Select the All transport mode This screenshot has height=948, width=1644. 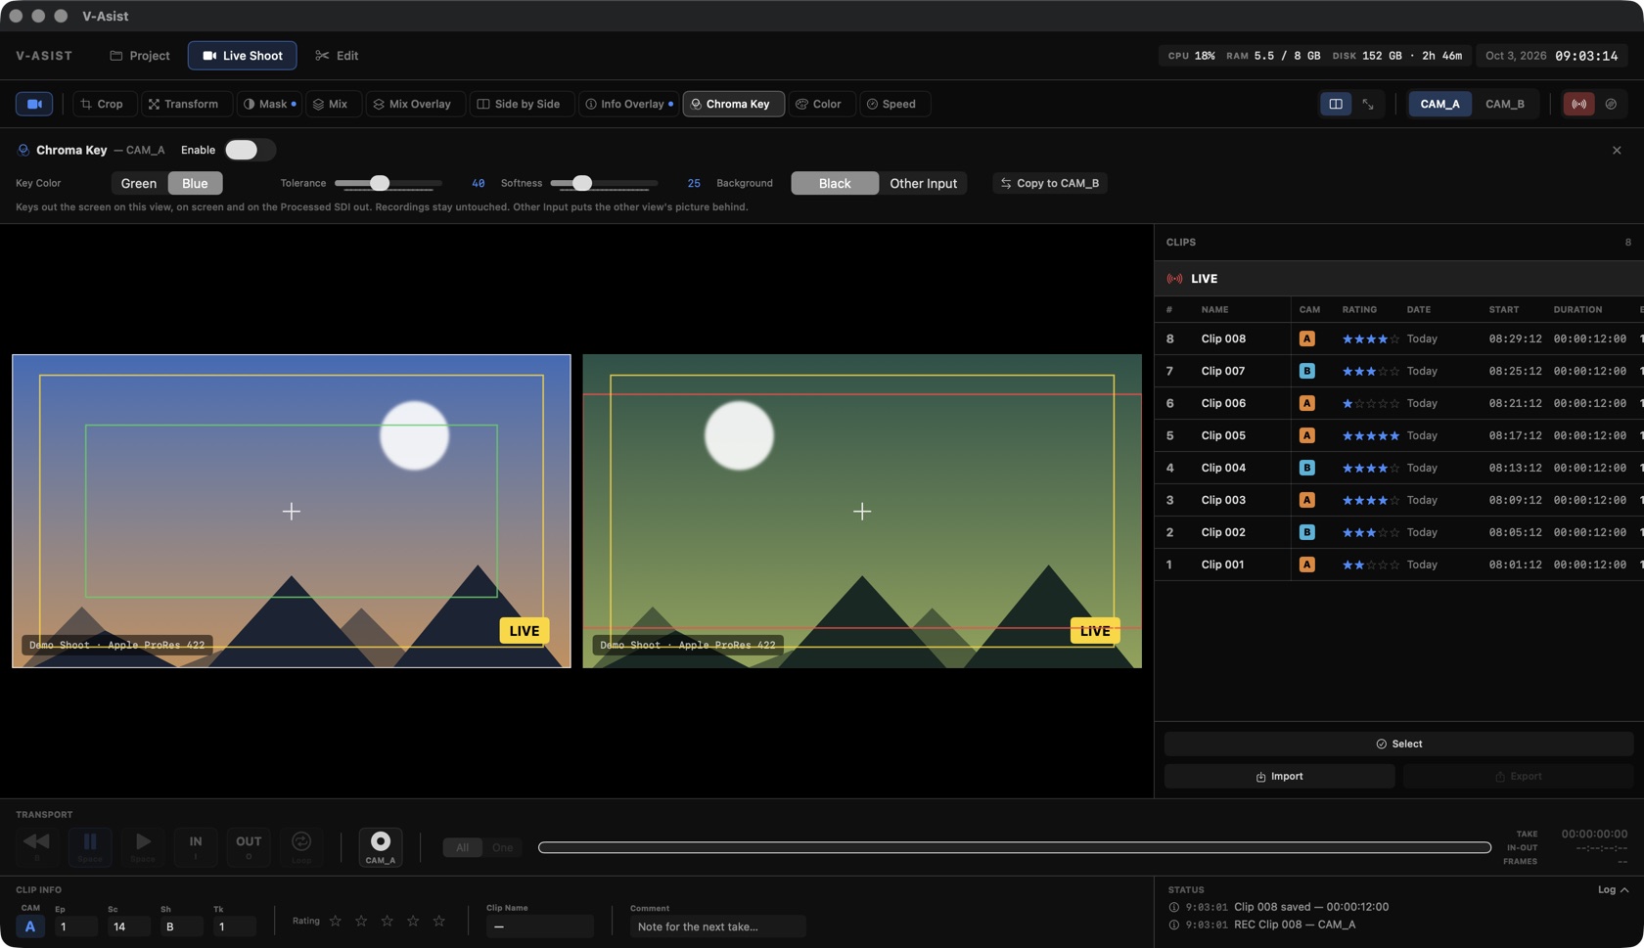(x=462, y=847)
